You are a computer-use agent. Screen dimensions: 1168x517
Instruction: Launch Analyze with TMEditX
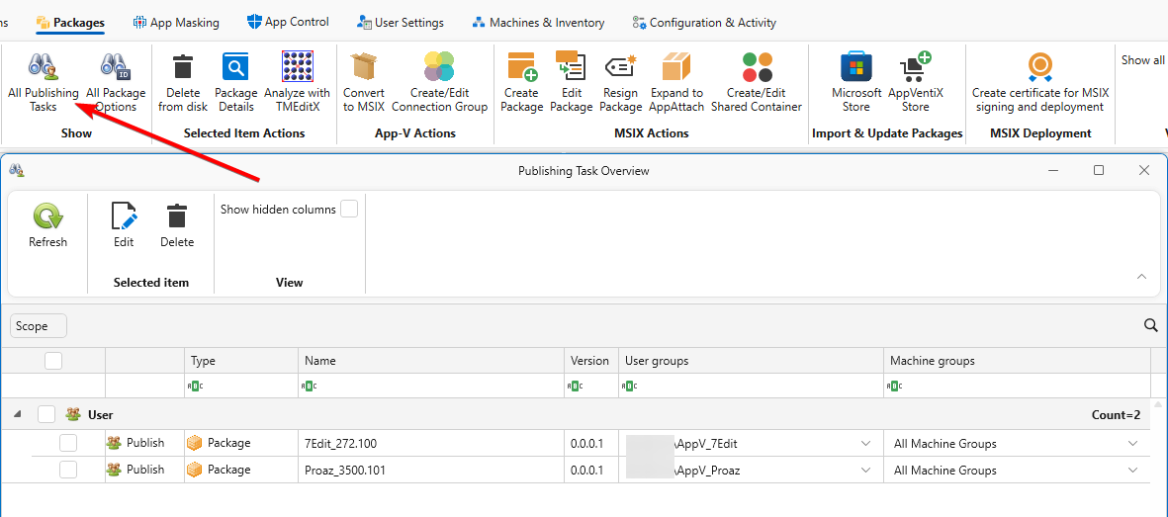point(298,82)
